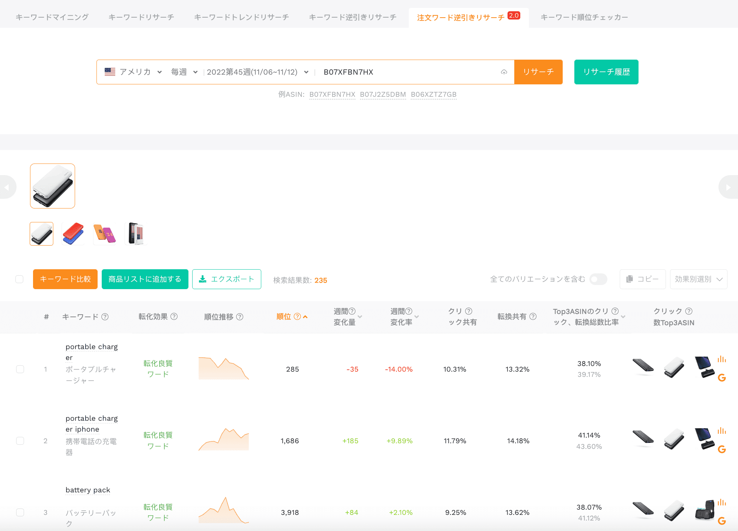
Task: Switch to キーワードトレンドリサーチ tab
Action: [241, 17]
